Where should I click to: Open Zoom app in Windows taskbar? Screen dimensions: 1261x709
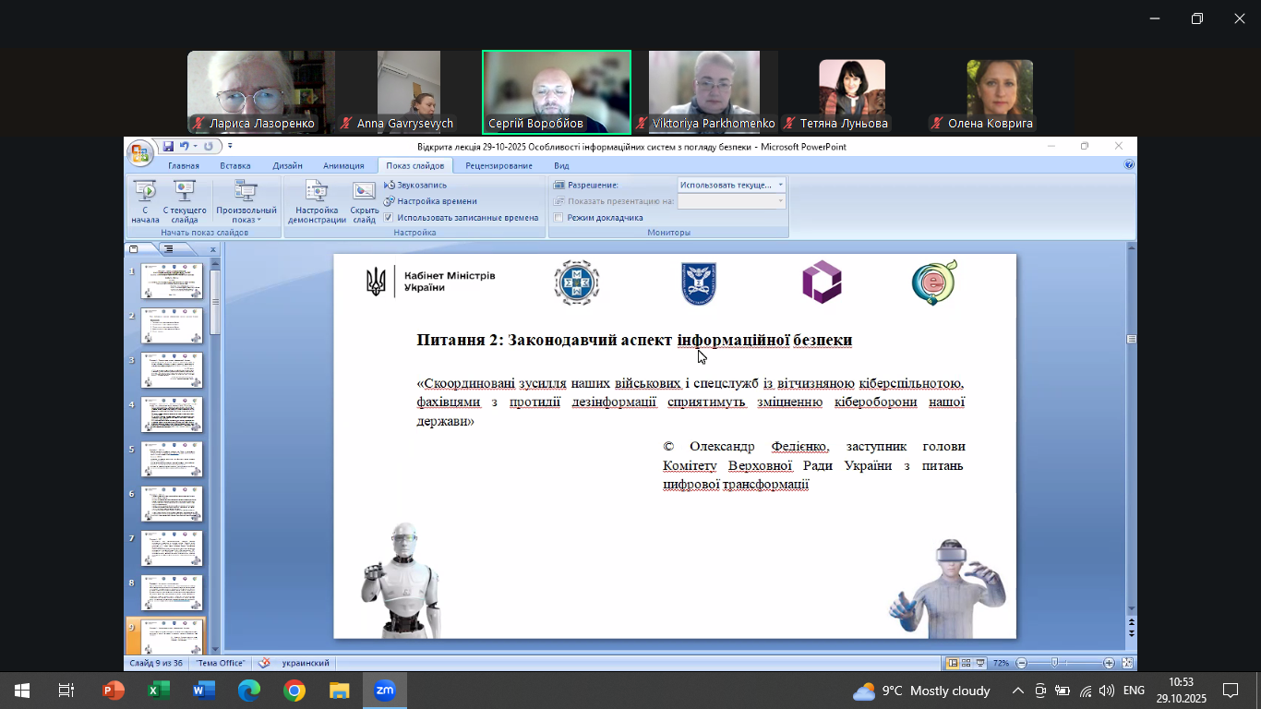pos(385,691)
